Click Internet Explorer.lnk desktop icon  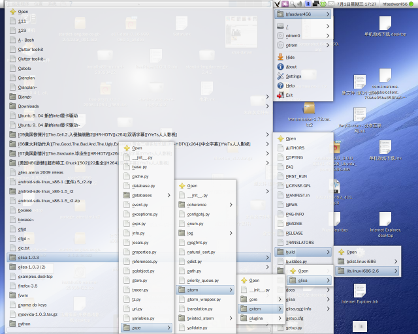[x=360, y=290]
